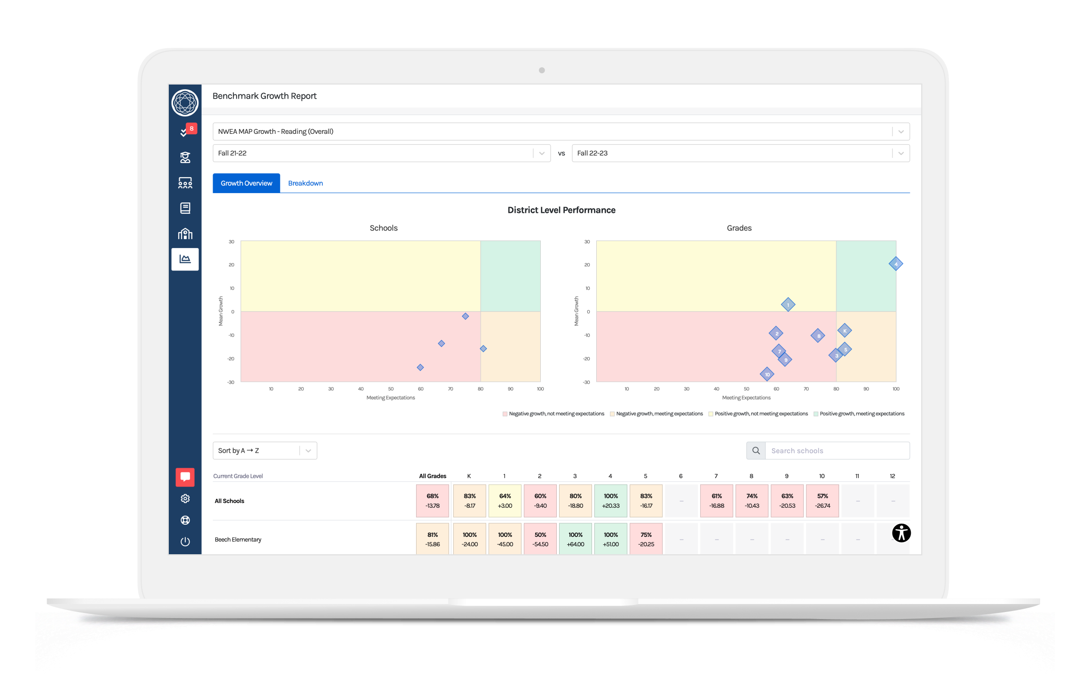This screenshot has height=674, width=1090.
Task: Click grade 8 diamond marker in Grades chart
Action: 818,335
